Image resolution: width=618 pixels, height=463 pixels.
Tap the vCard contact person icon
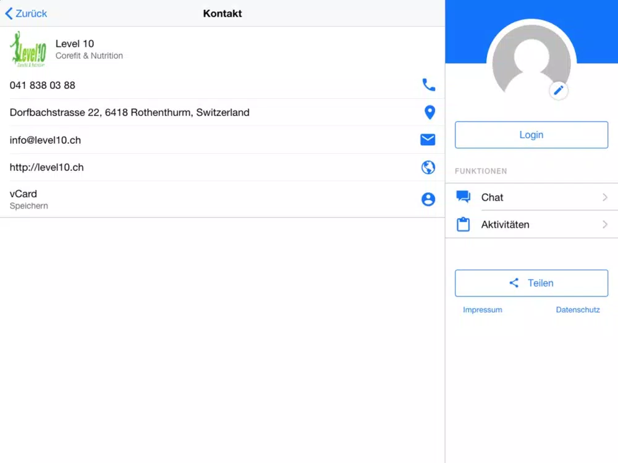click(x=428, y=199)
